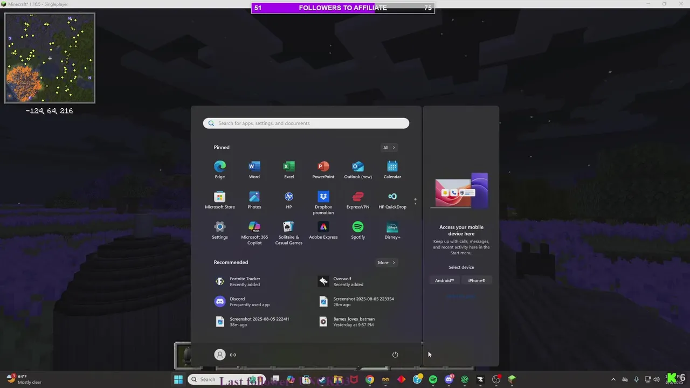Open Steam from the taskbar
The width and height of the screenshot is (690, 388).
coord(322,379)
